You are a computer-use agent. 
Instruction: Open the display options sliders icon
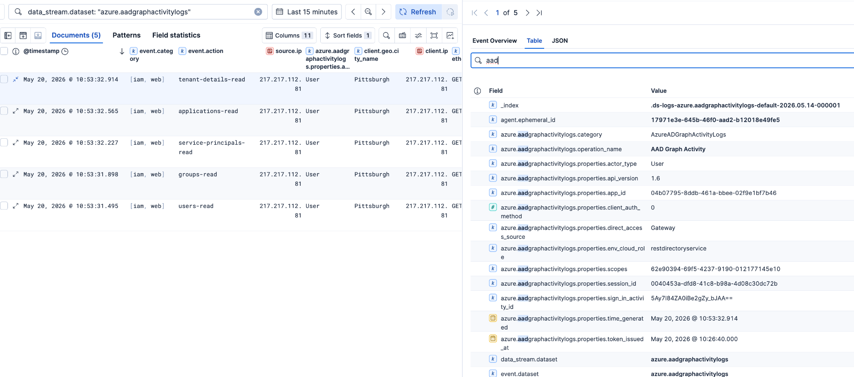[418, 35]
